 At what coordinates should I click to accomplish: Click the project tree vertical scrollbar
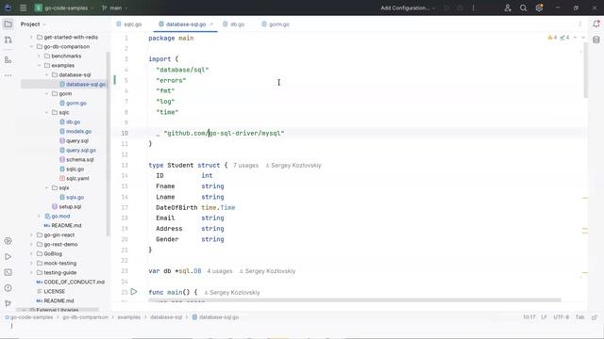tap(109, 144)
